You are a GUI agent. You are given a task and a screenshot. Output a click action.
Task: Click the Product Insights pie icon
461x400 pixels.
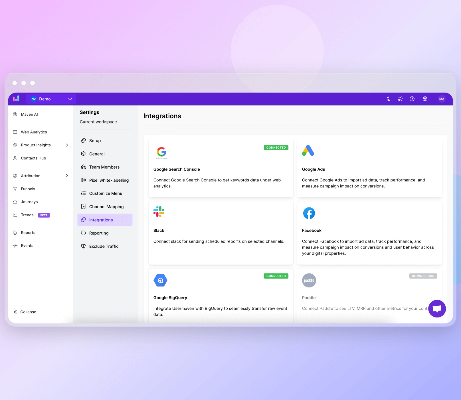coord(15,145)
